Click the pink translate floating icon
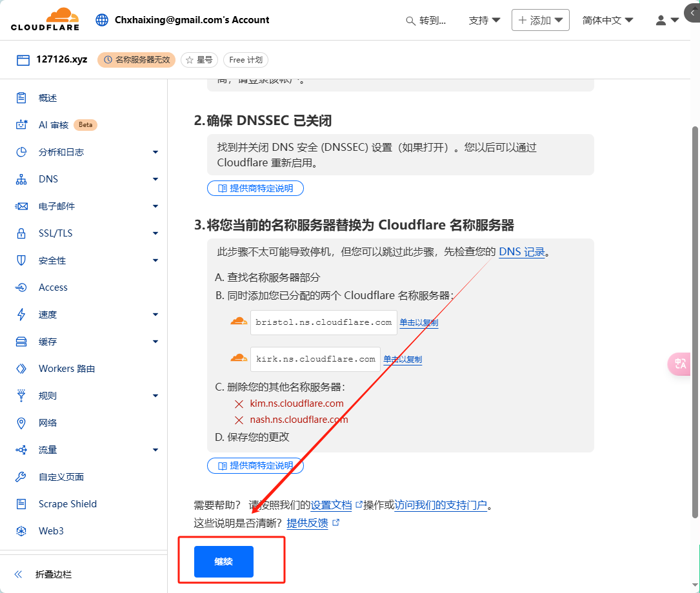The width and height of the screenshot is (700, 593). pyautogui.click(x=681, y=364)
